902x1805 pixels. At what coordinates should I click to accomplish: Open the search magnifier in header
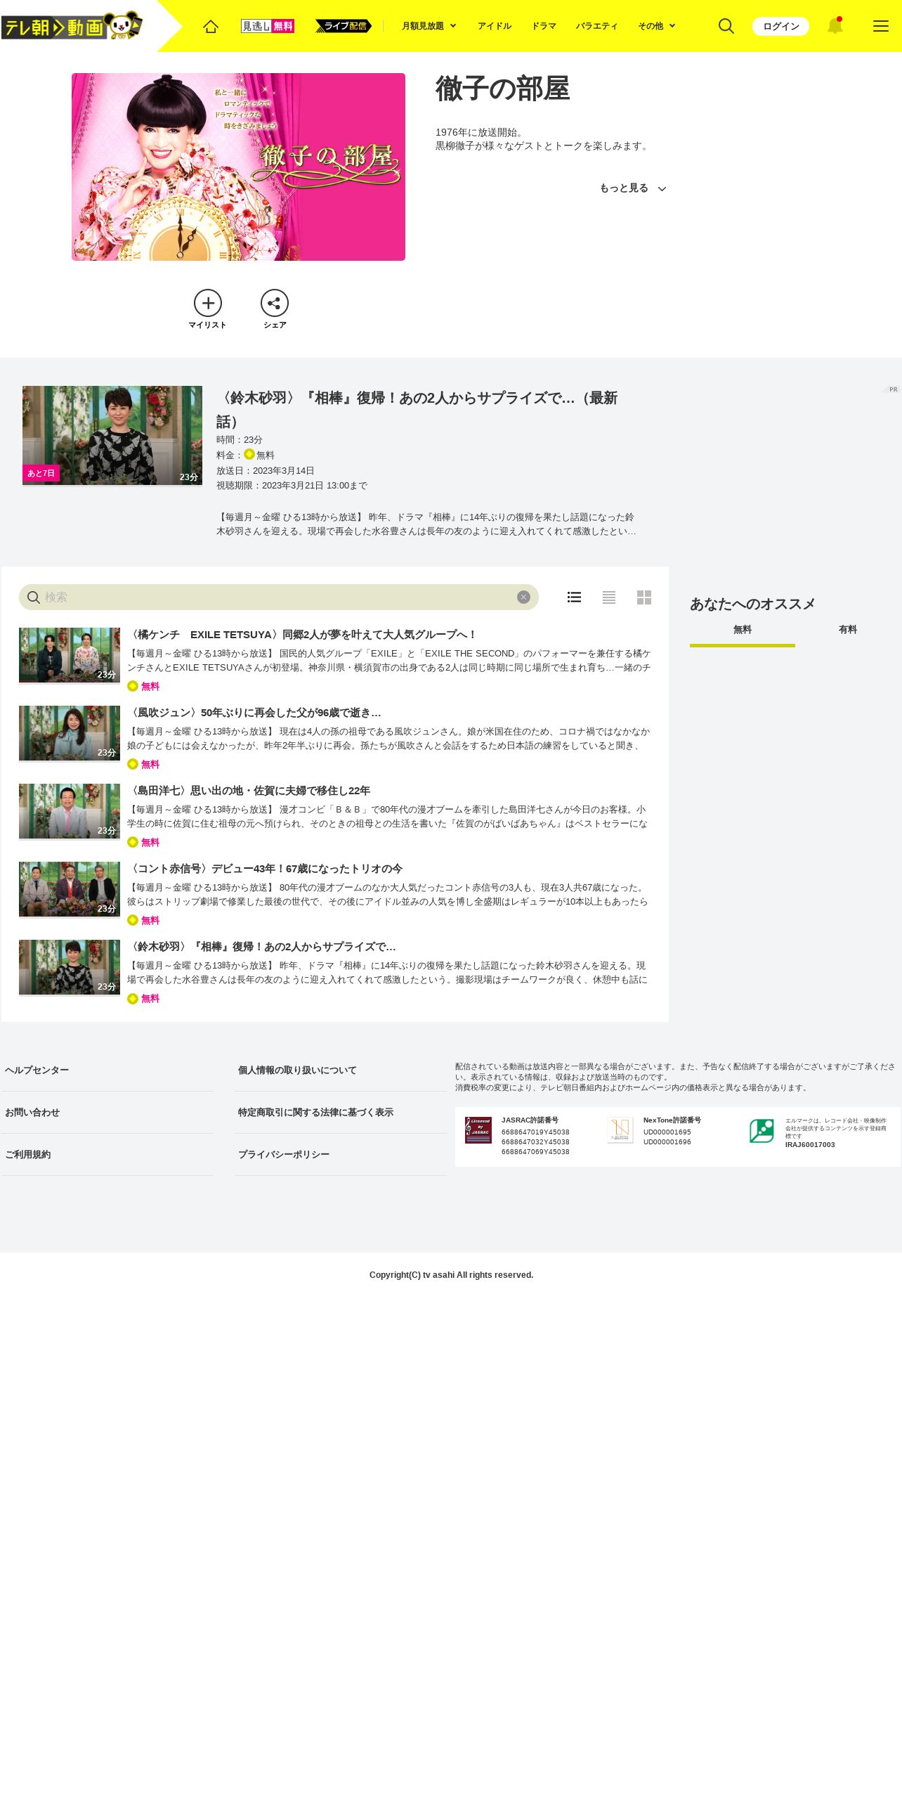click(726, 26)
